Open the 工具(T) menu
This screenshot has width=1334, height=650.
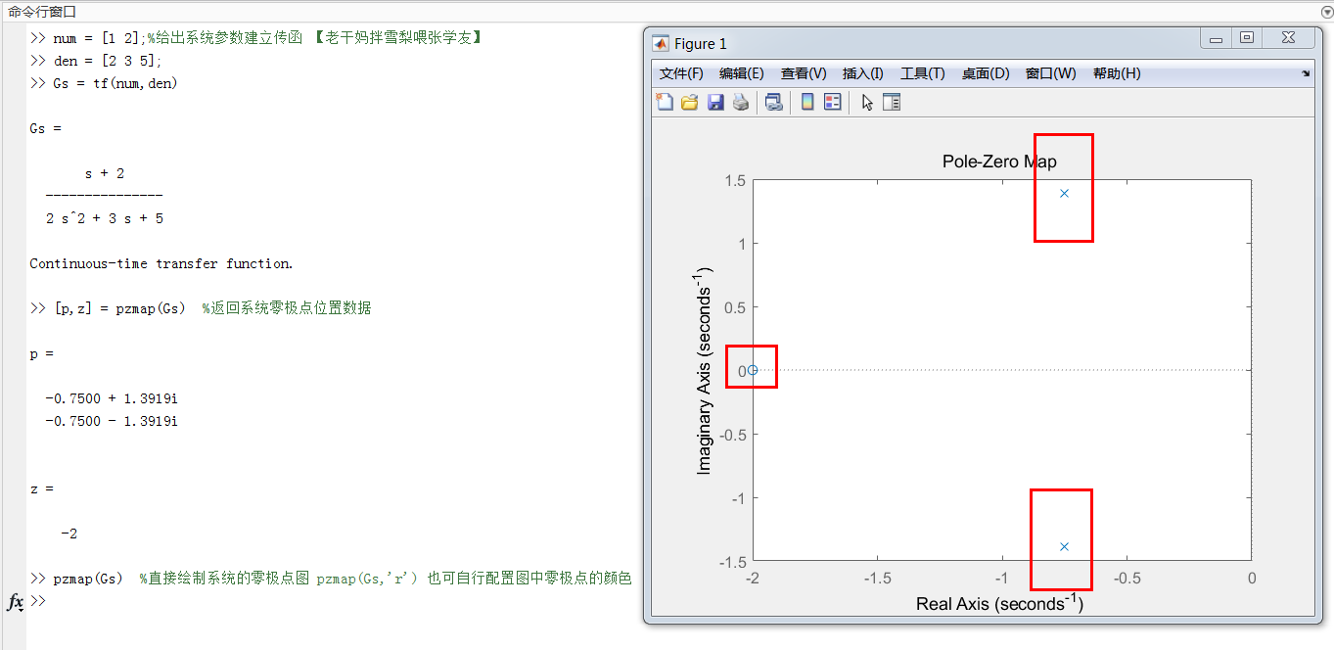tap(923, 73)
